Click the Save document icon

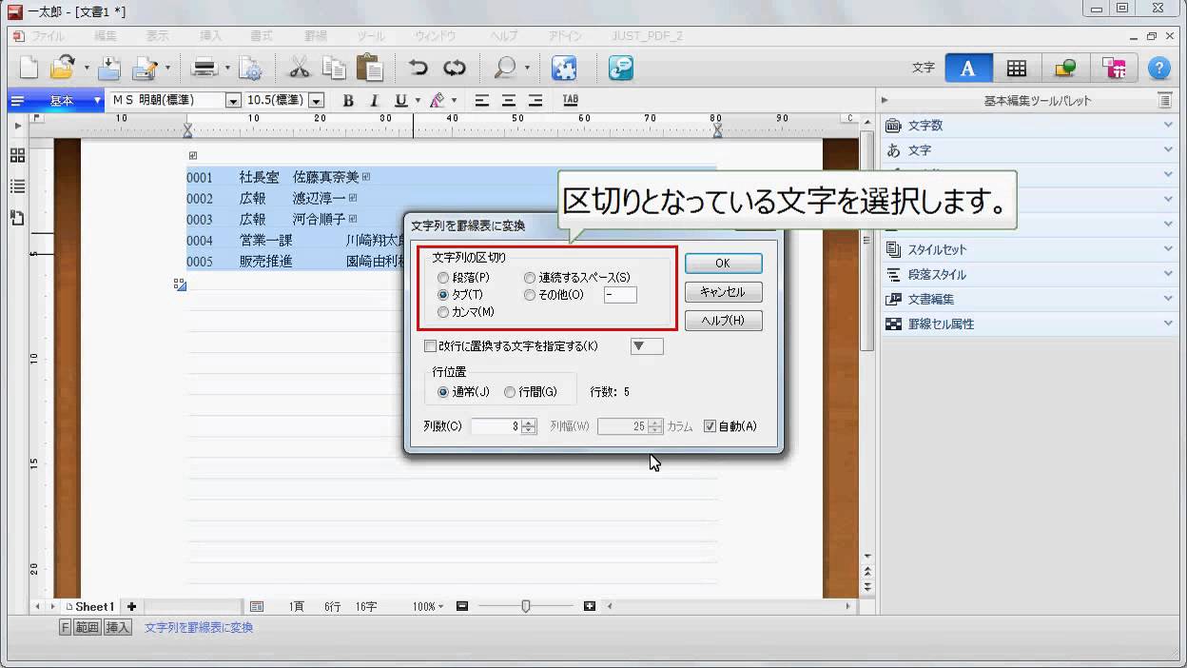pyautogui.click(x=110, y=68)
